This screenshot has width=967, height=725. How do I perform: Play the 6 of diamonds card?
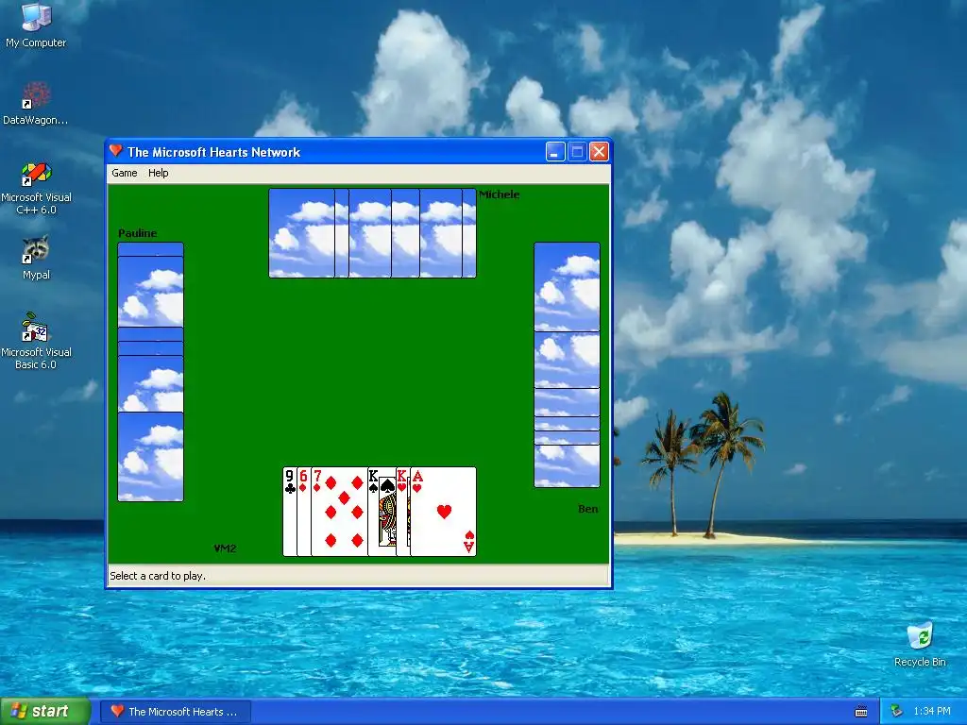[303, 512]
